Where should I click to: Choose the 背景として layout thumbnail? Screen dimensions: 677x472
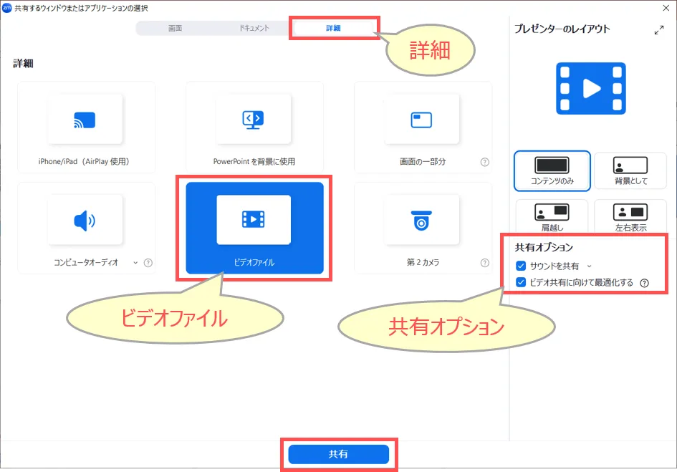(630, 170)
